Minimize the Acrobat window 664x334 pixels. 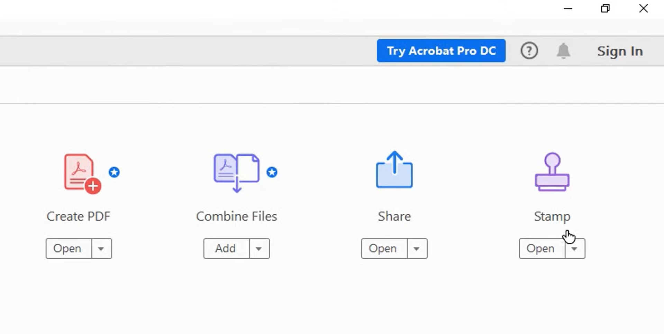[568, 8]
